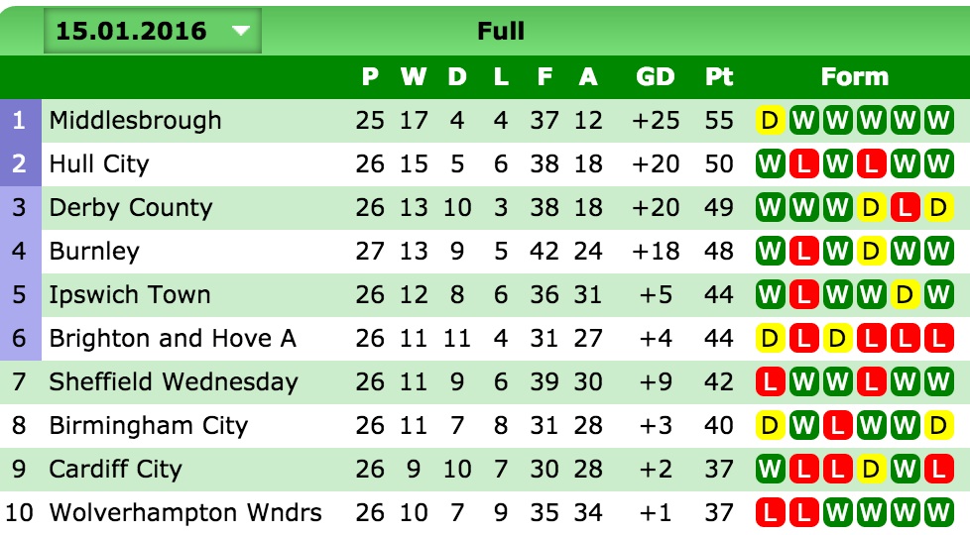Click Brighton's last red L form badge
Screen dimensions: 970x535
[938, 339]
